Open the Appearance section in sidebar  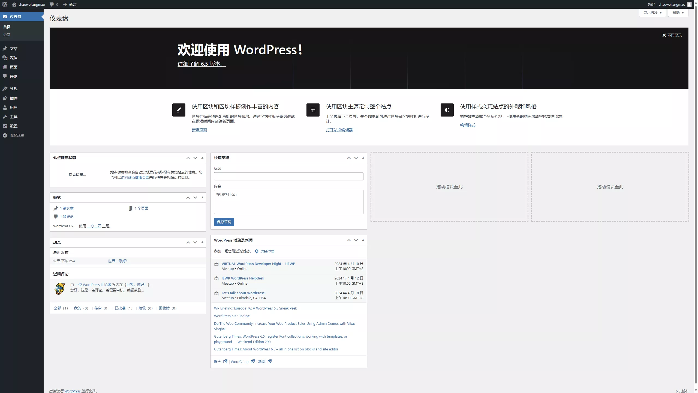(x=13, y=88)
